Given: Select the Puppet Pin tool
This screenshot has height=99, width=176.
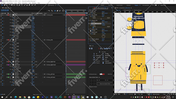Looking at the screenshot, I should [35, 5].
